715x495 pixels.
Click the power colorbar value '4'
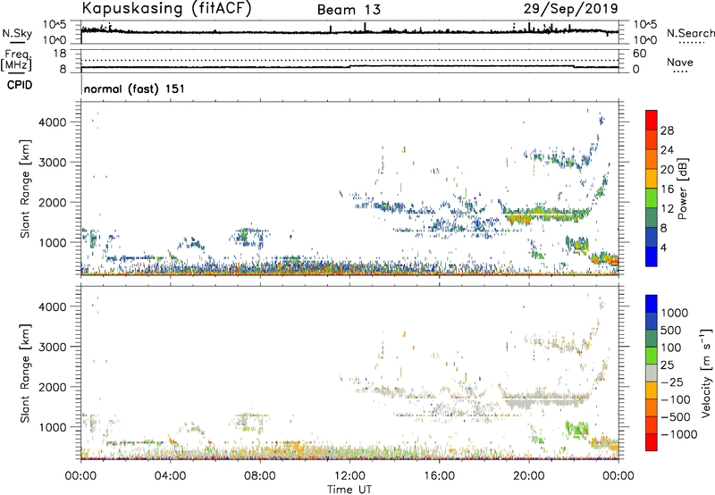tap(665, 247)
